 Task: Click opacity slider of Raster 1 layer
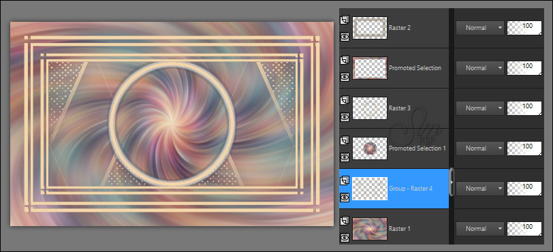click(524, 229)
